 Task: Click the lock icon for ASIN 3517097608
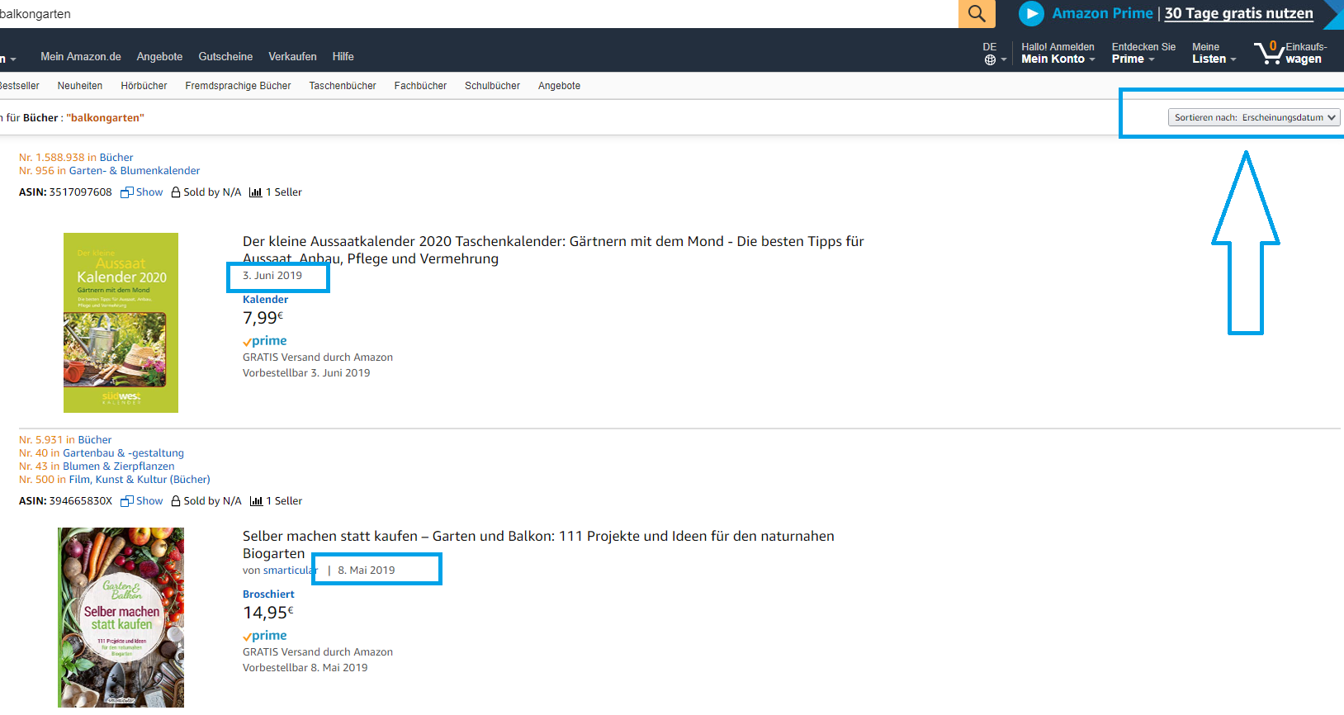[x=176, y=192]
